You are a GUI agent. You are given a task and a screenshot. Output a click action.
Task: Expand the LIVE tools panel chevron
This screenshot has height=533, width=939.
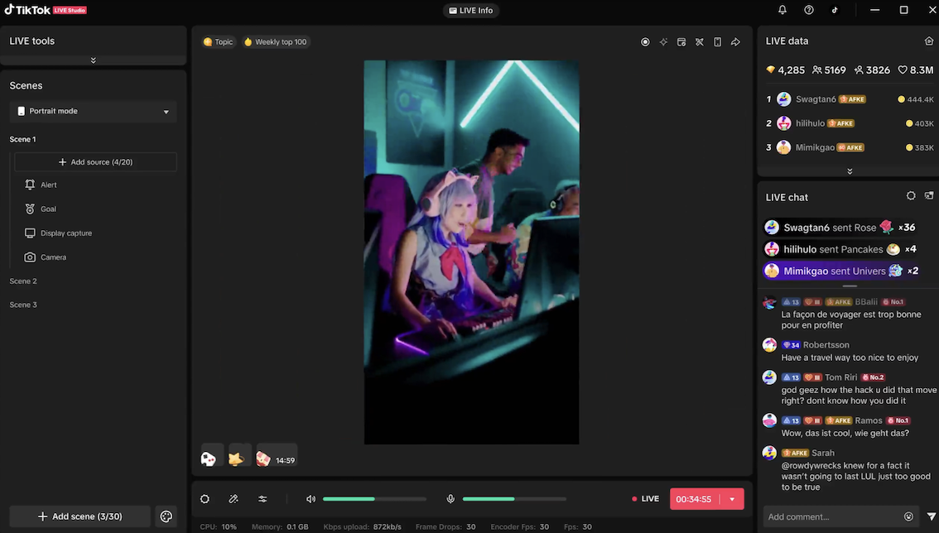93,60
